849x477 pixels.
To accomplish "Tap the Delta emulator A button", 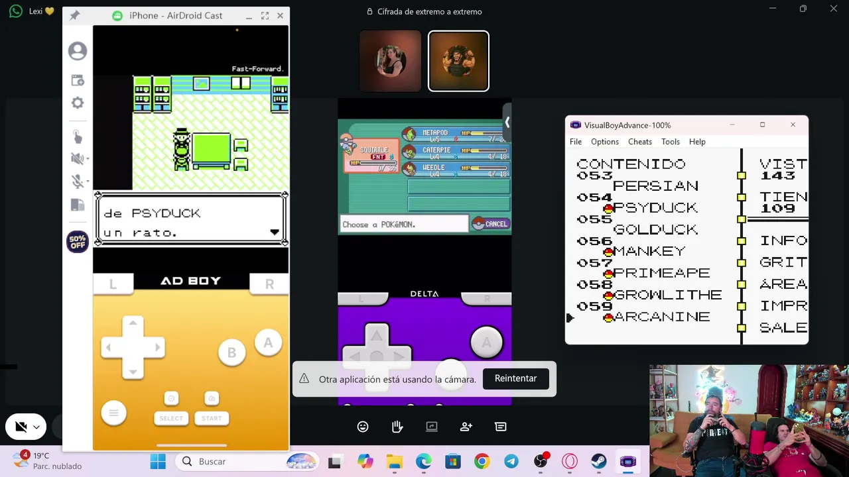I will click(486, 343).
